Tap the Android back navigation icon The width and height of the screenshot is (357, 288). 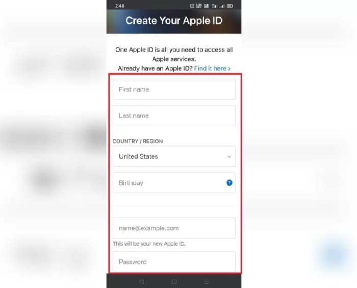(142, 282)
